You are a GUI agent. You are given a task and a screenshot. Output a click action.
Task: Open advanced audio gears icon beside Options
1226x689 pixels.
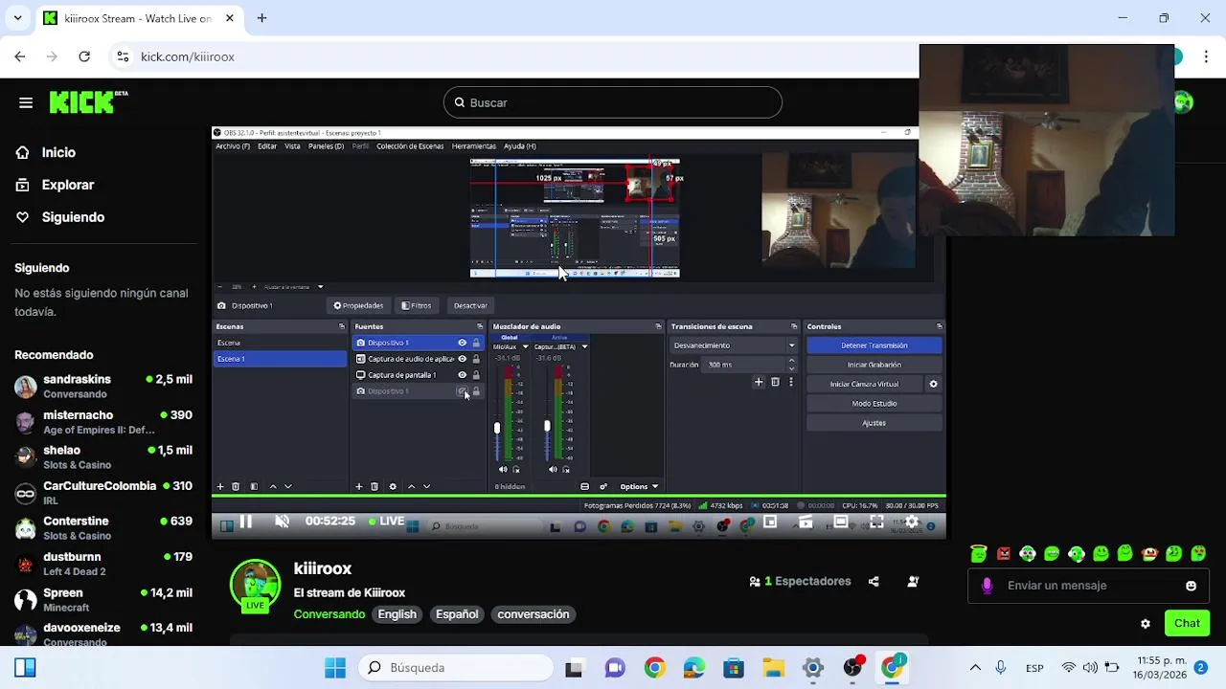[x=603, y=486]
